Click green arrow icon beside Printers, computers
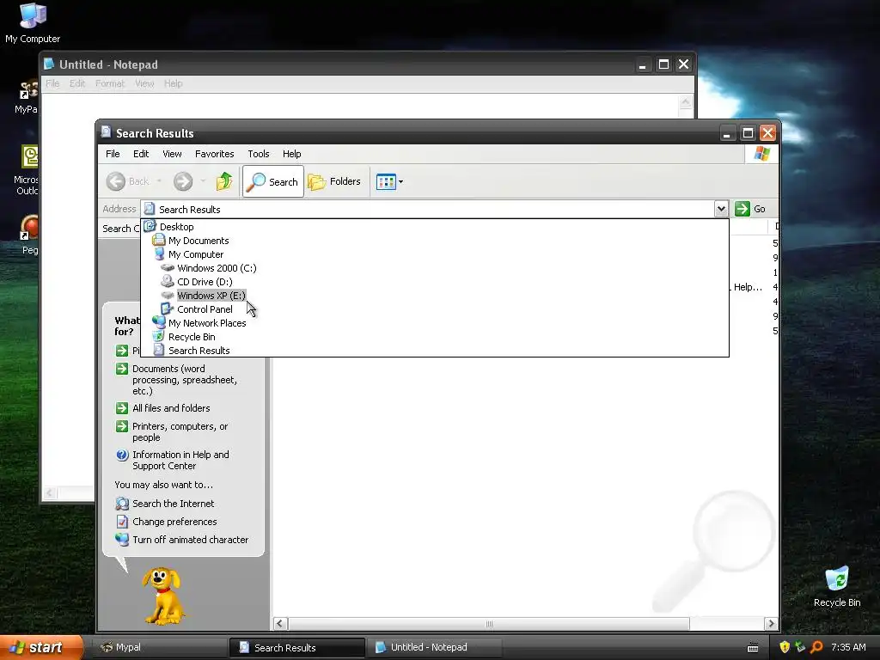 tap(122, 426)
